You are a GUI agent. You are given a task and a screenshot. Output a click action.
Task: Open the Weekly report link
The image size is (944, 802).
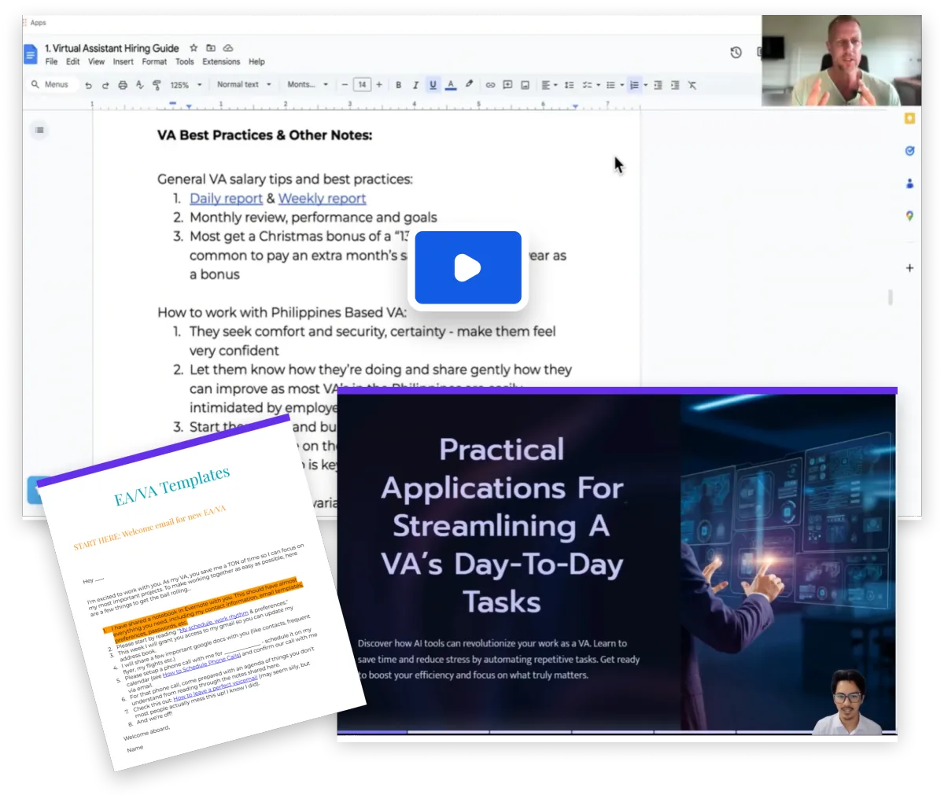323,199
